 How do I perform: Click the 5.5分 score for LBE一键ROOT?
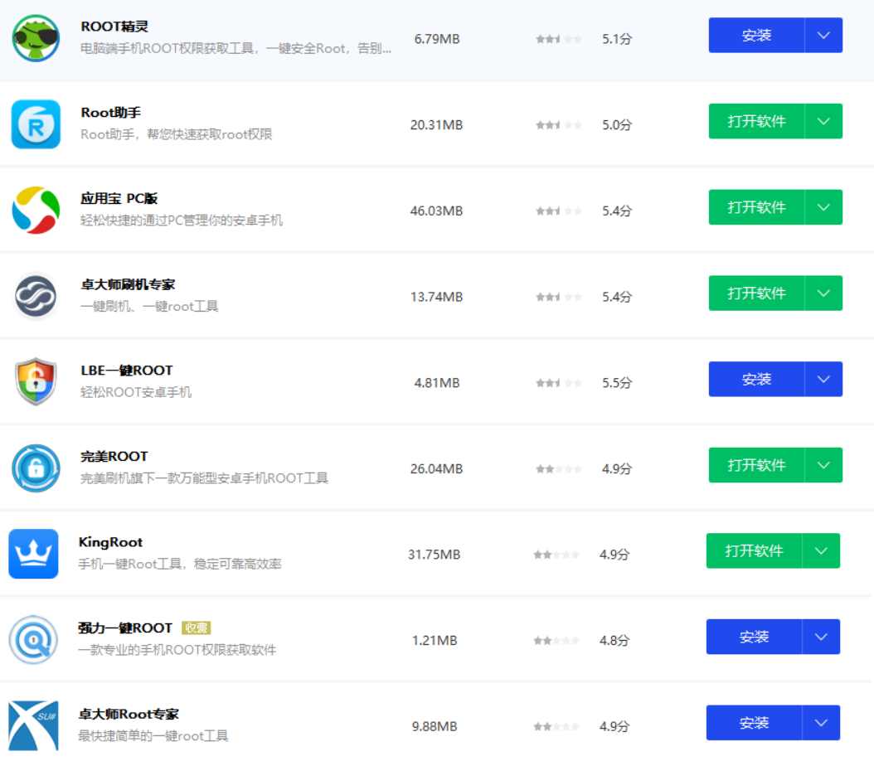pos(617,383)
